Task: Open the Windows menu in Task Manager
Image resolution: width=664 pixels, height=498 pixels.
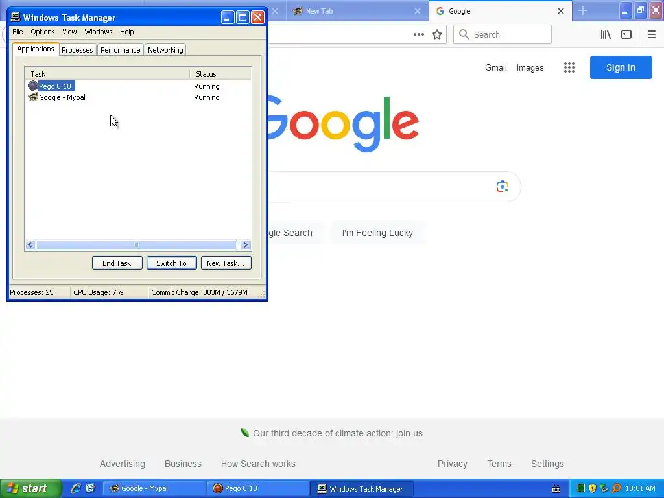Action: point(99,32)
